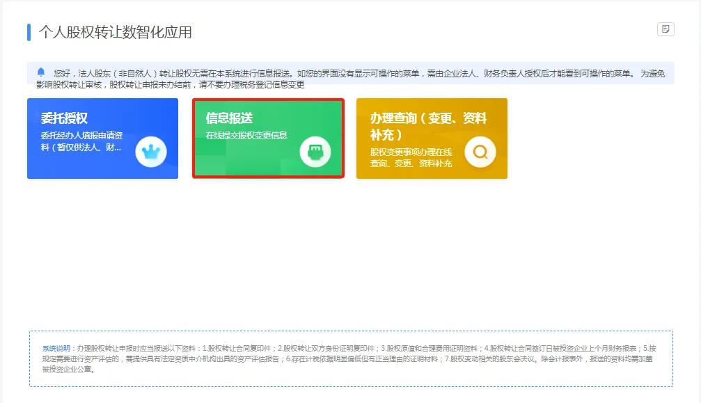Click the green stamp icon on 信息报送
Image resolution: width=701 pixels, height=403 pixels.
point(315,152)
